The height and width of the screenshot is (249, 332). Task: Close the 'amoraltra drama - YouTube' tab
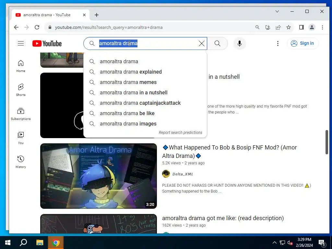tap(84, 15)
